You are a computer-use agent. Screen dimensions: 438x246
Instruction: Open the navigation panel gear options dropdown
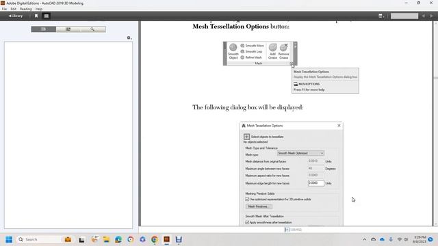(129, 38)
